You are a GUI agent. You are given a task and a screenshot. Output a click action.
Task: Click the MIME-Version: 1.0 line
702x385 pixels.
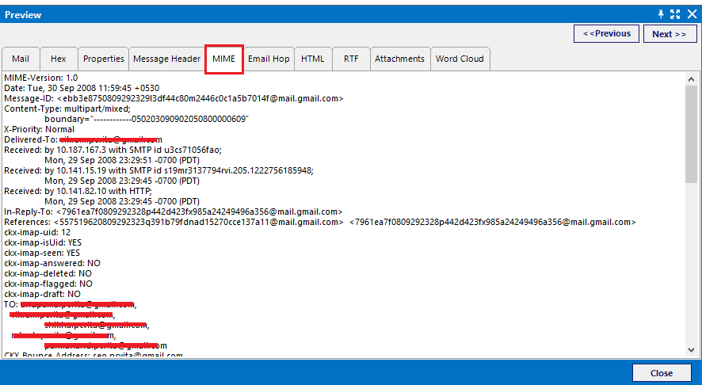tap(40, 78)
